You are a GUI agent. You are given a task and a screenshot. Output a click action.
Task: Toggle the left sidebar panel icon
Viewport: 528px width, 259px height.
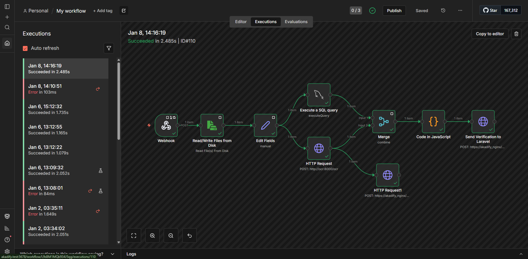[7, 7]
